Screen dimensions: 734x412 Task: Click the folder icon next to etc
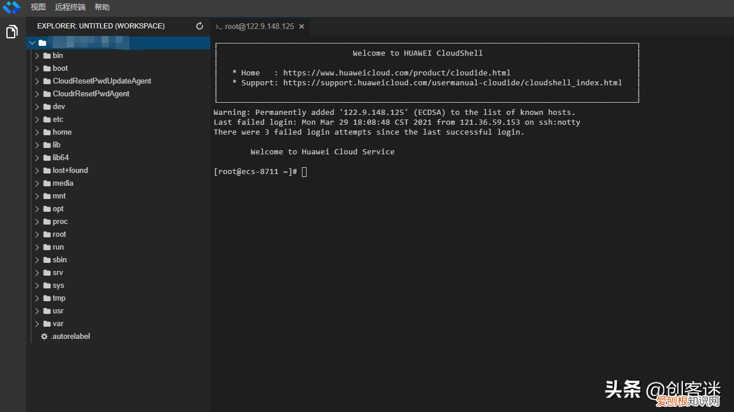coord(47,120)
